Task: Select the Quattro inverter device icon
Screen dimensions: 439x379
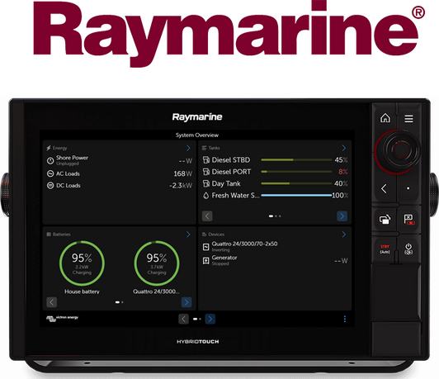Action: [205, 247]
